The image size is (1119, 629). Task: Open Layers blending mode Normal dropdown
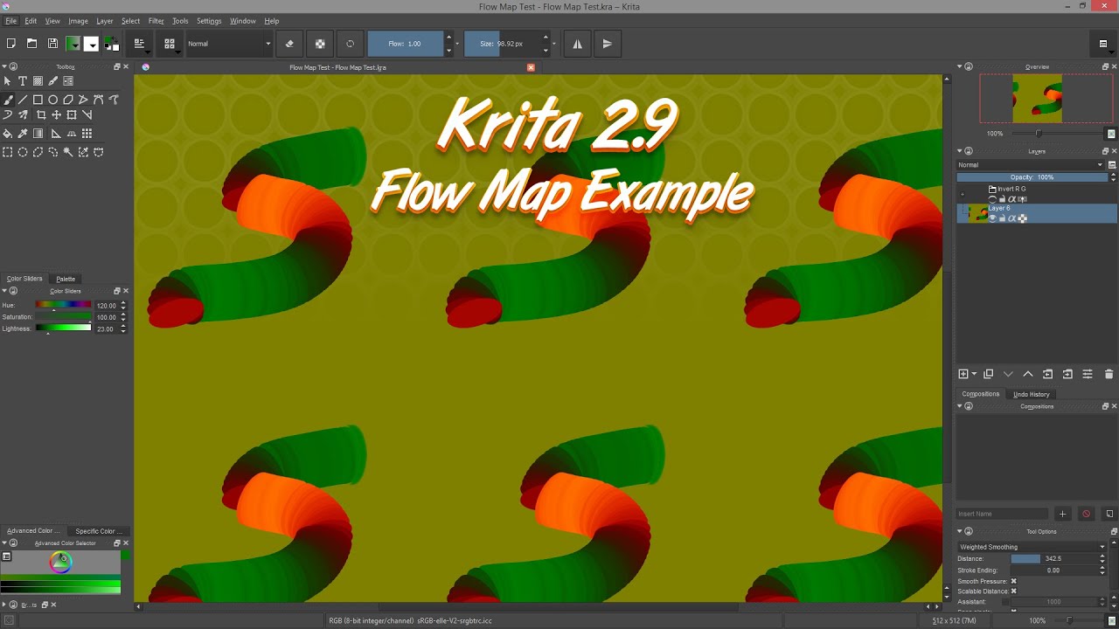(x=1031, y=164)
